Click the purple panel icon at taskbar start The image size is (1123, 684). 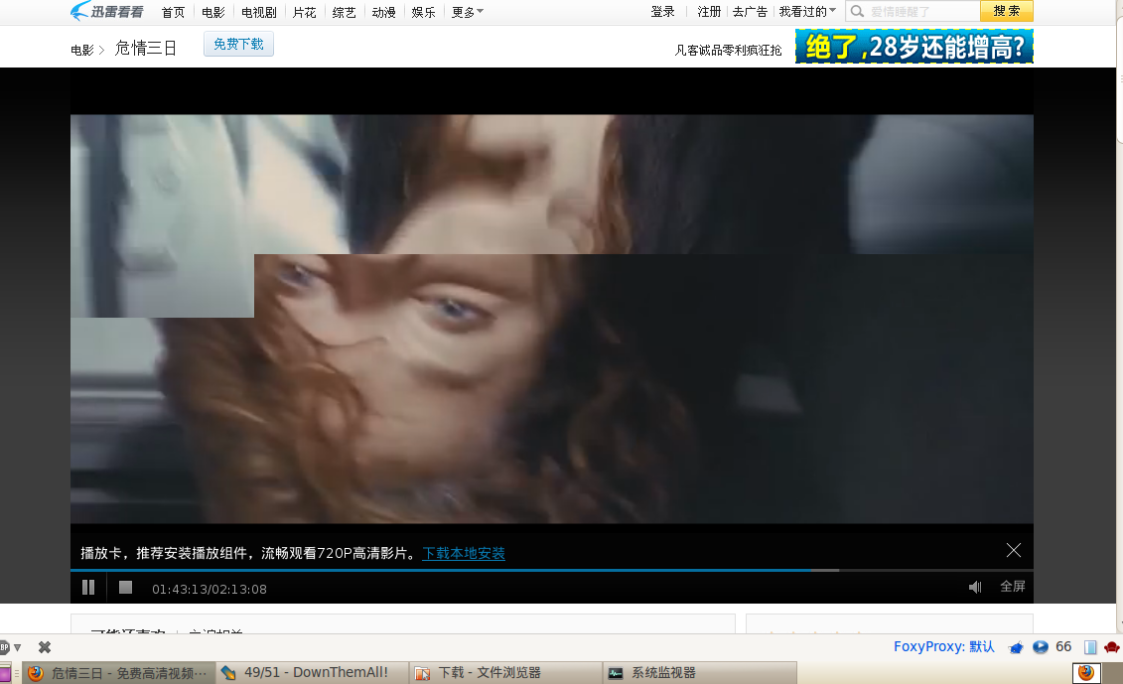(5, 673)
